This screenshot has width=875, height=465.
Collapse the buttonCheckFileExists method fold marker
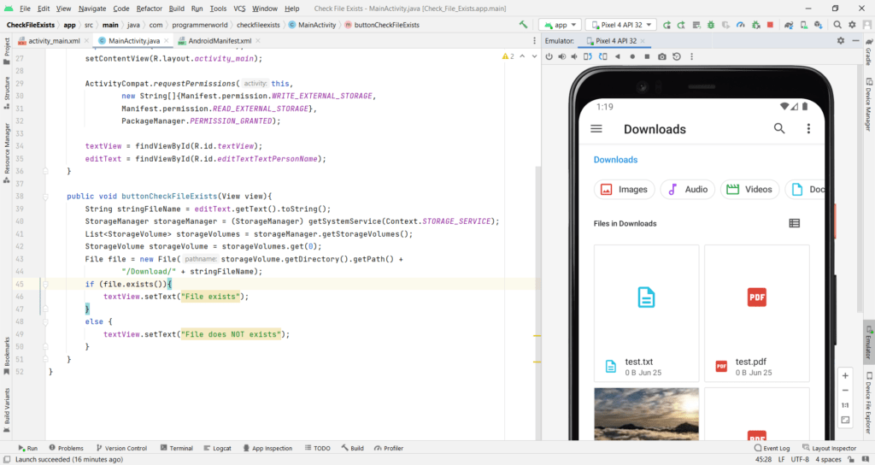point(46,197)
